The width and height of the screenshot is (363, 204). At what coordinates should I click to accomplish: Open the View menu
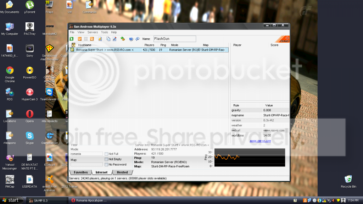[x=81, y=32]
